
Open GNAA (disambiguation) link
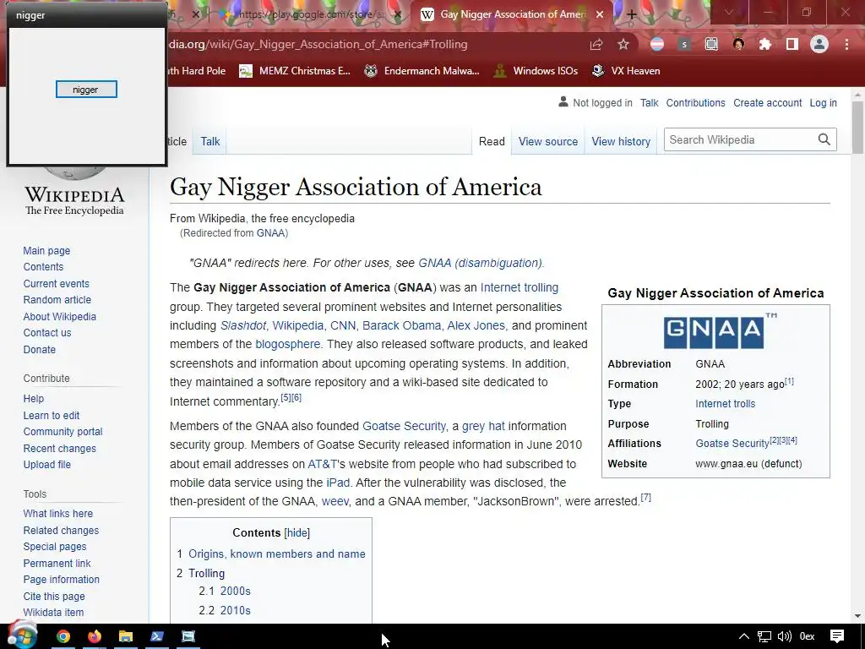click(x=480, y=264)
